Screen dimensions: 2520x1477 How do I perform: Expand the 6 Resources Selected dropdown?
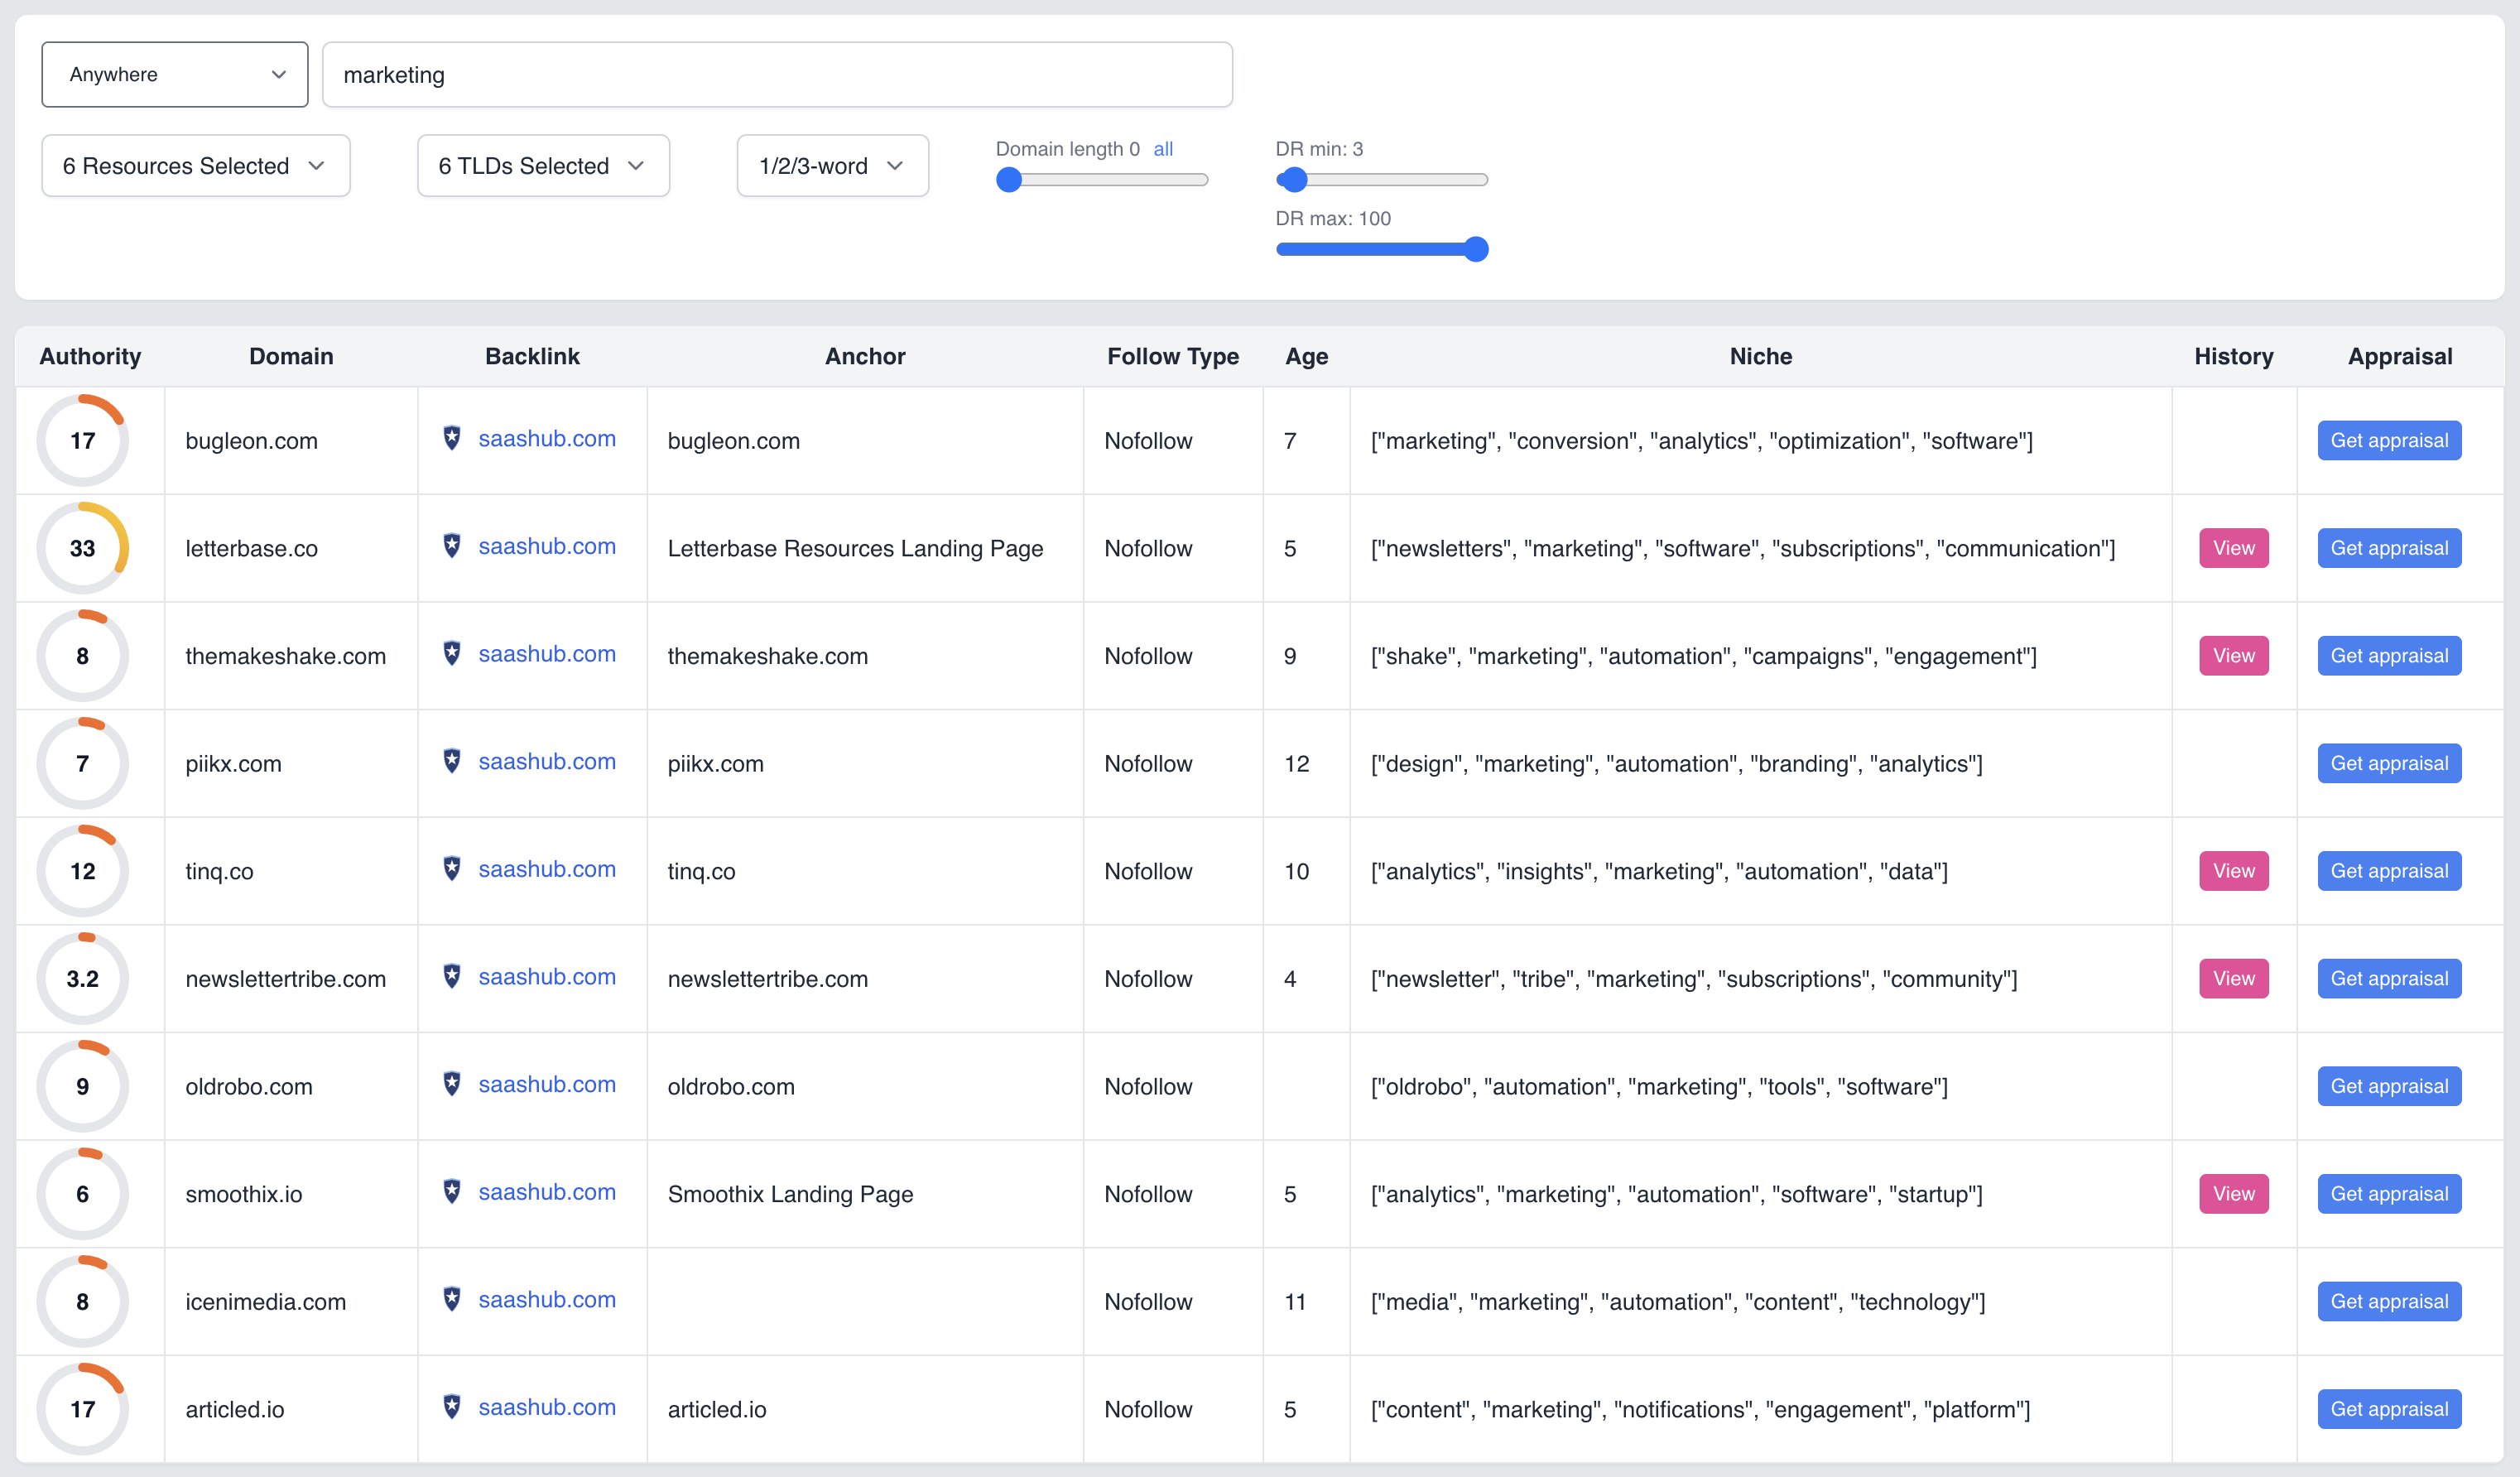(196, 166)
